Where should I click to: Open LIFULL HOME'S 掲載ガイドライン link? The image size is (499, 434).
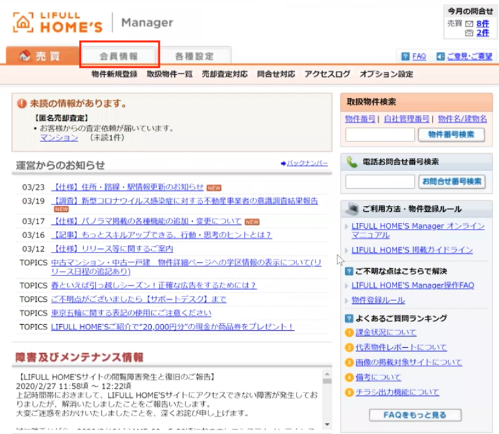[x=412, y=250]
